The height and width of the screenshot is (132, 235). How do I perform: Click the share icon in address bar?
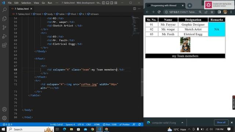pyautogui.click(x=206, y=12)
